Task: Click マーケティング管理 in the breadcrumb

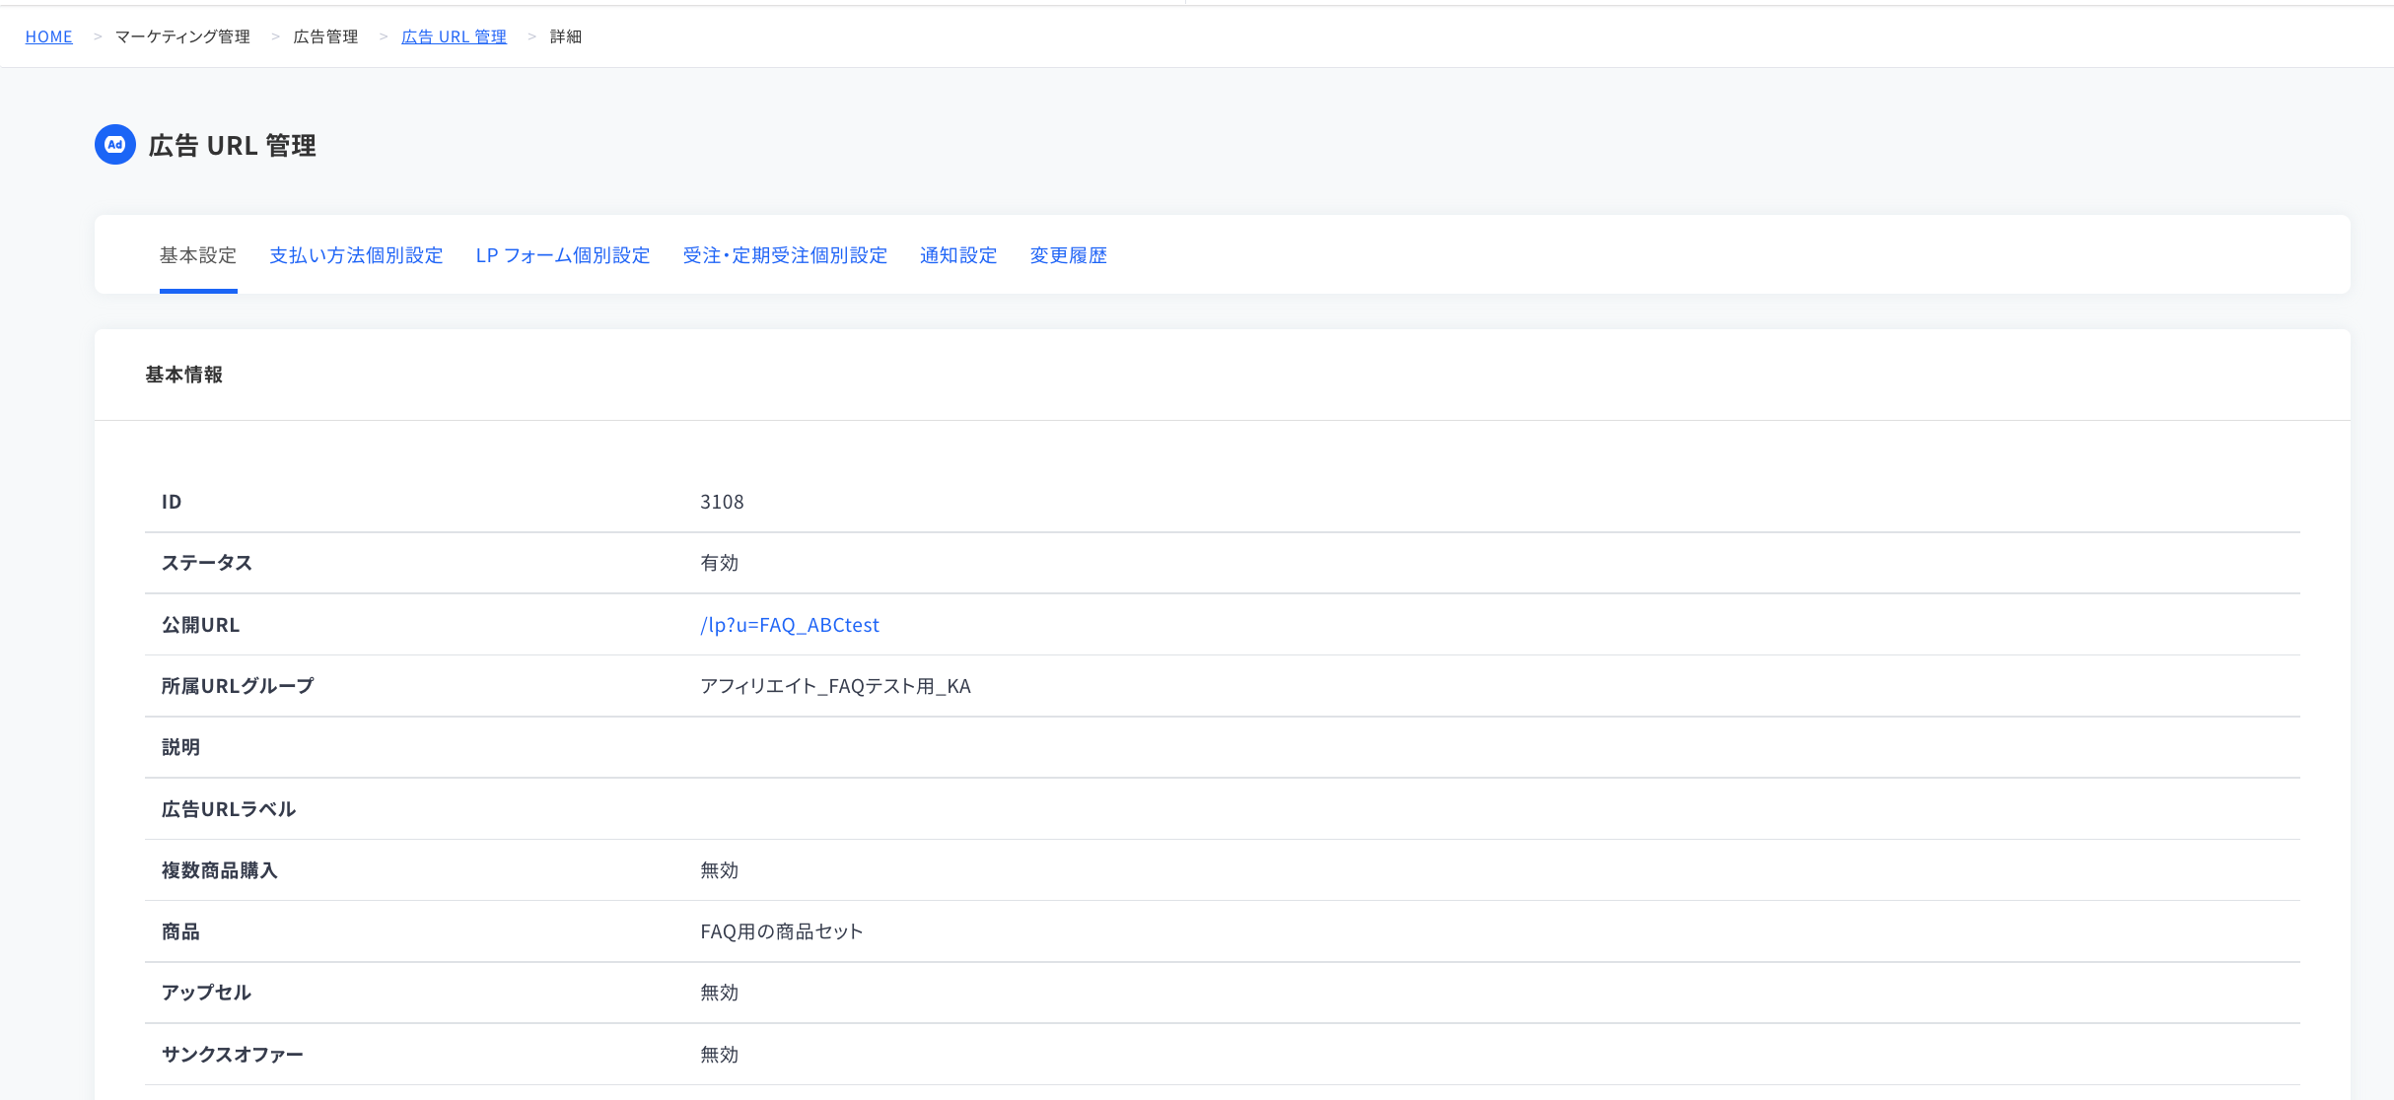Action: [x=182, y=35]
